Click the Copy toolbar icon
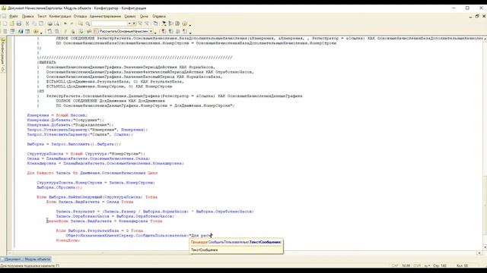Viewport: 487px width, 273px height. (x=34, y=24)
